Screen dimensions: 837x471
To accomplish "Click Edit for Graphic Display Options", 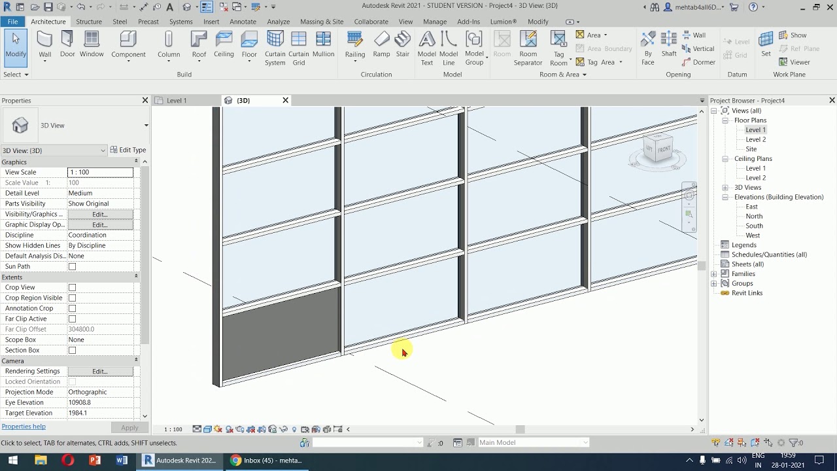I will [100, 225].
